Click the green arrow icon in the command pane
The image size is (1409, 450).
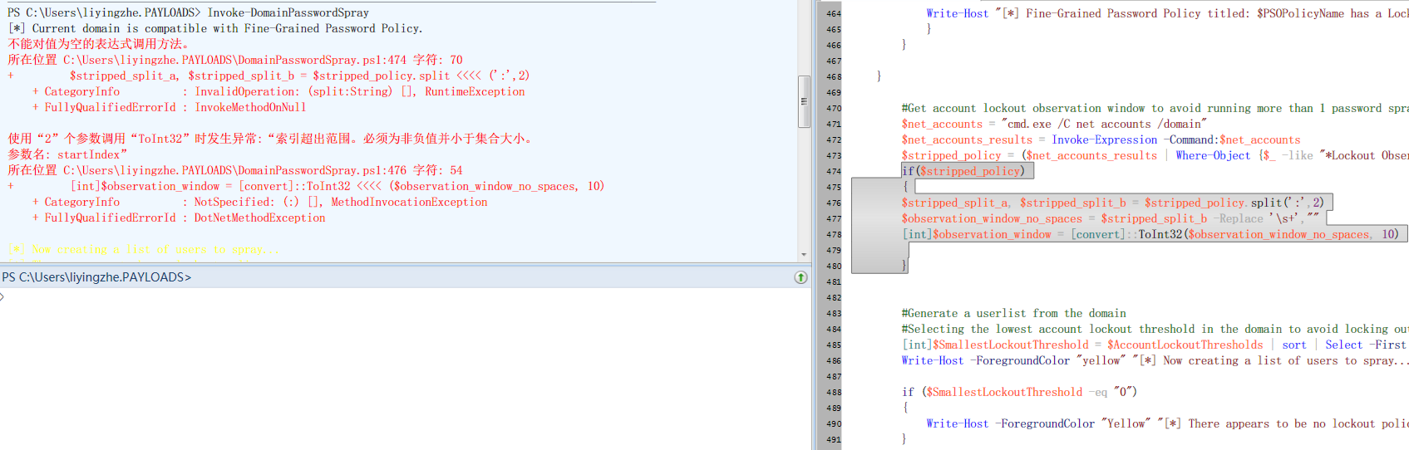pyautogui.click(x=801, y=277)
